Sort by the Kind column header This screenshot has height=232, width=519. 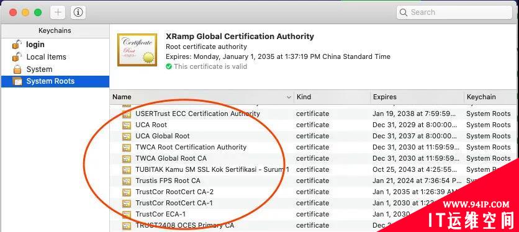click(332, 97)
